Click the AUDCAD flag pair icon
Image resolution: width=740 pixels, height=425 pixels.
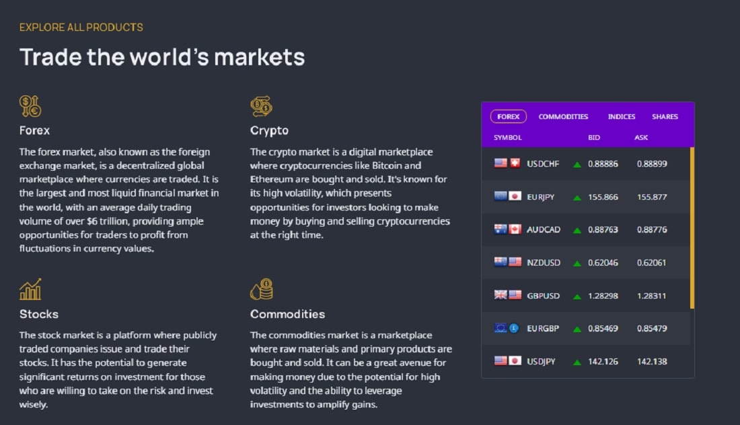click(x=507, y=229)
